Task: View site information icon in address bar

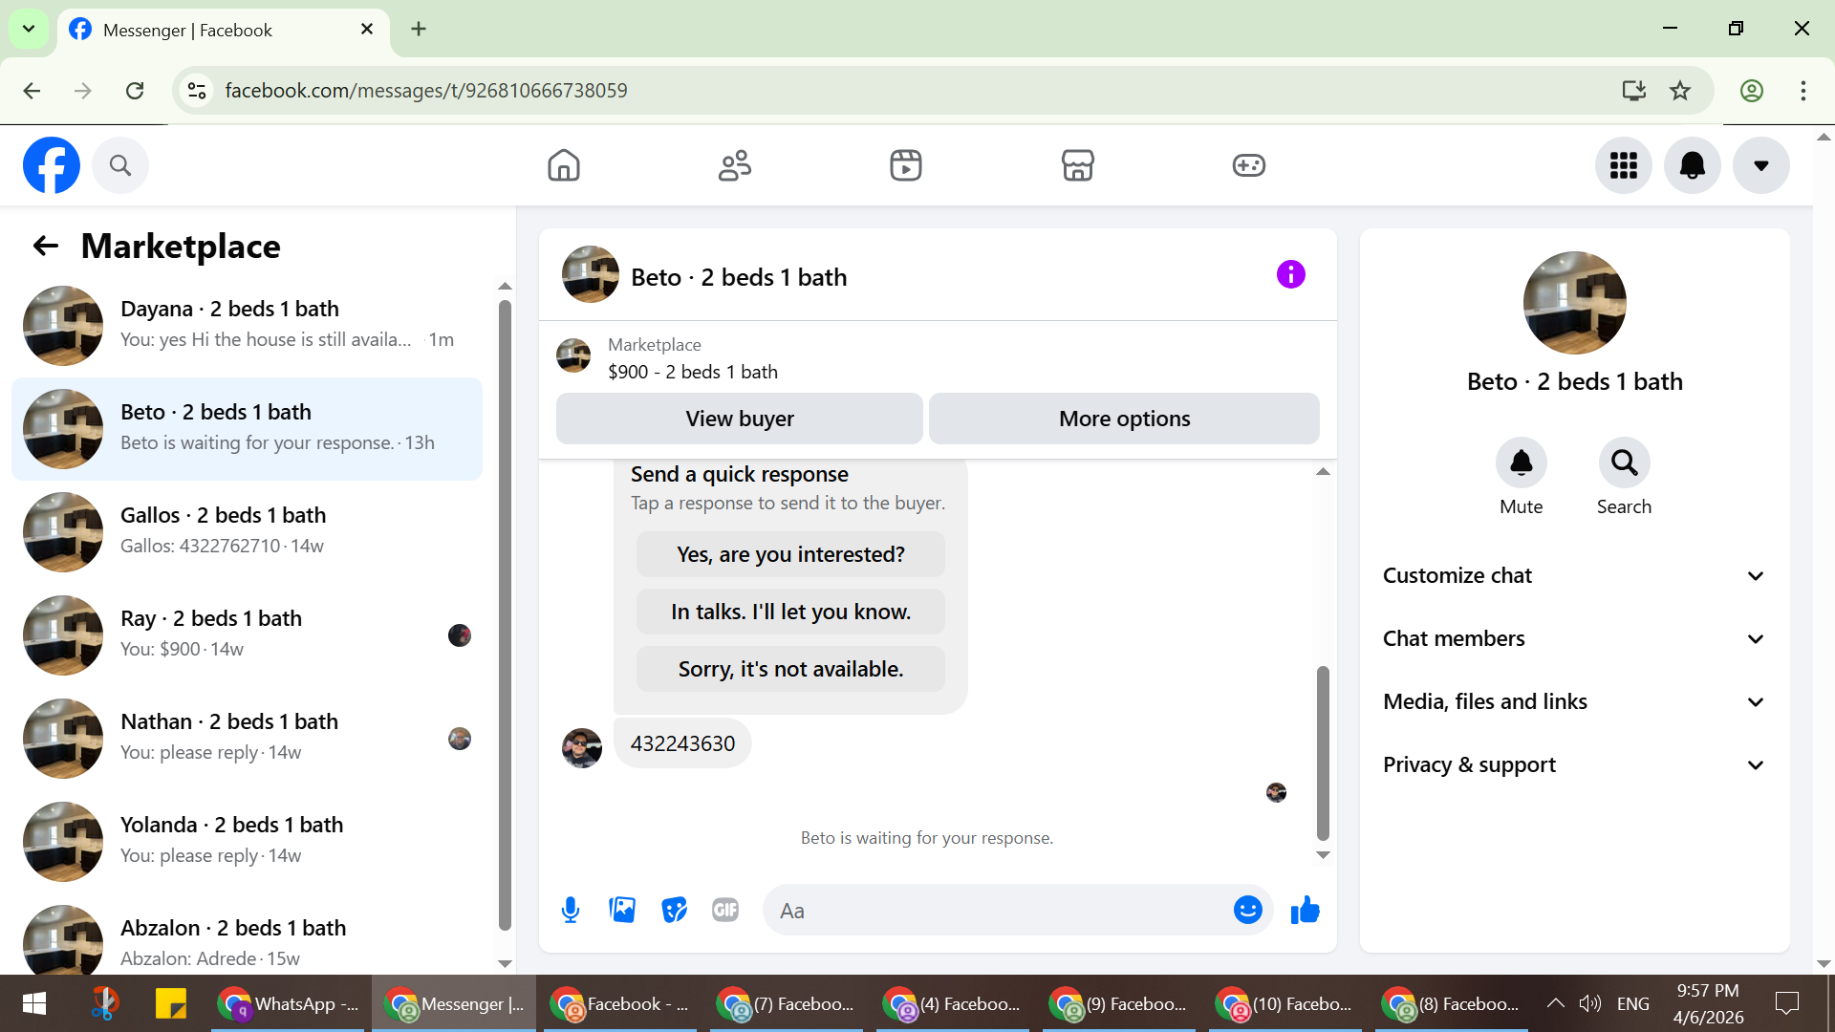Action: coord(197,91)
